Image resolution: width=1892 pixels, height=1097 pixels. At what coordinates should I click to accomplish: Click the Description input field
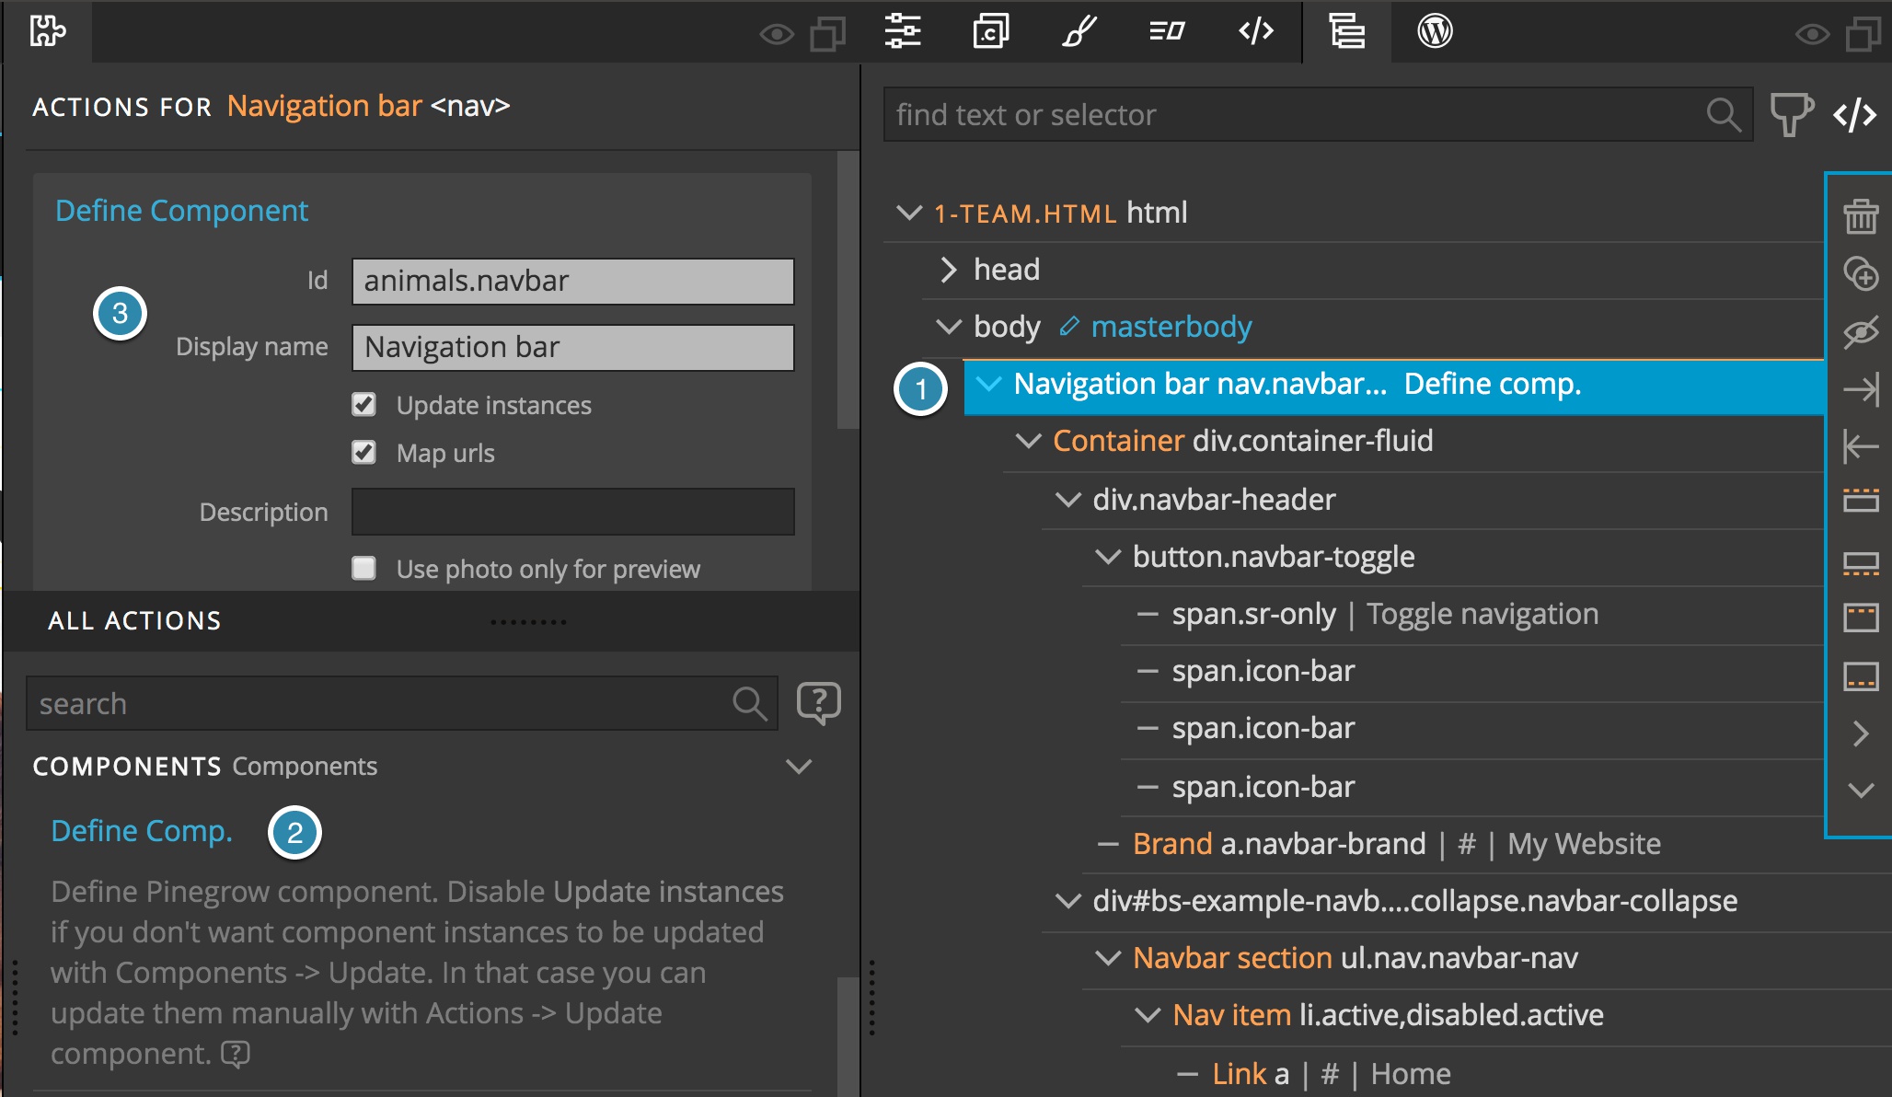(x=572, y=512)
